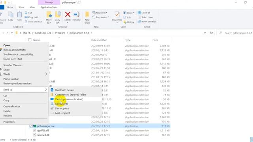Viewport: 253px width, 142px height.
Task: Click Local Disk (D:) breadcrumb
Action: pos(43,33)
